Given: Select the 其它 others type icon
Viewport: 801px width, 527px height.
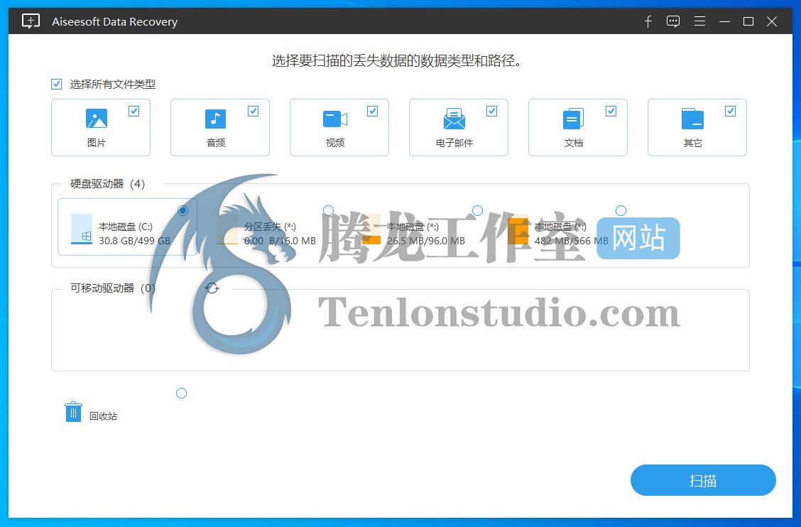Looking at the screenshot, I should (x=692, y=119).
